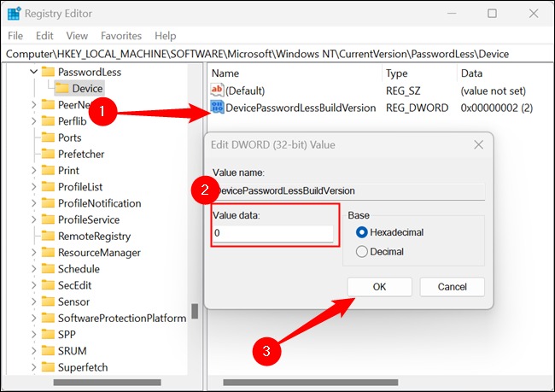Image resolution: width=555 pixels, height=392 pixels.
Task: Expand the Schedule tree node
Action: (x=33, y=269)
